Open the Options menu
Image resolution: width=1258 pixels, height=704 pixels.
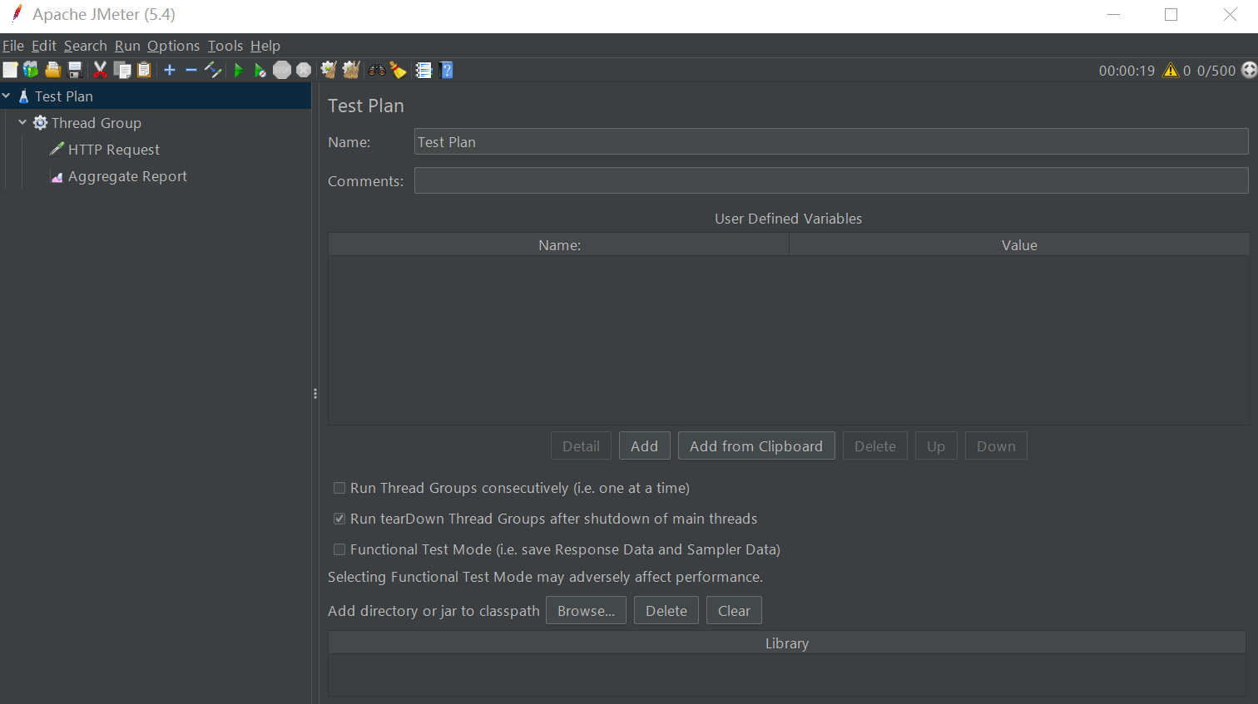[174, 46]
